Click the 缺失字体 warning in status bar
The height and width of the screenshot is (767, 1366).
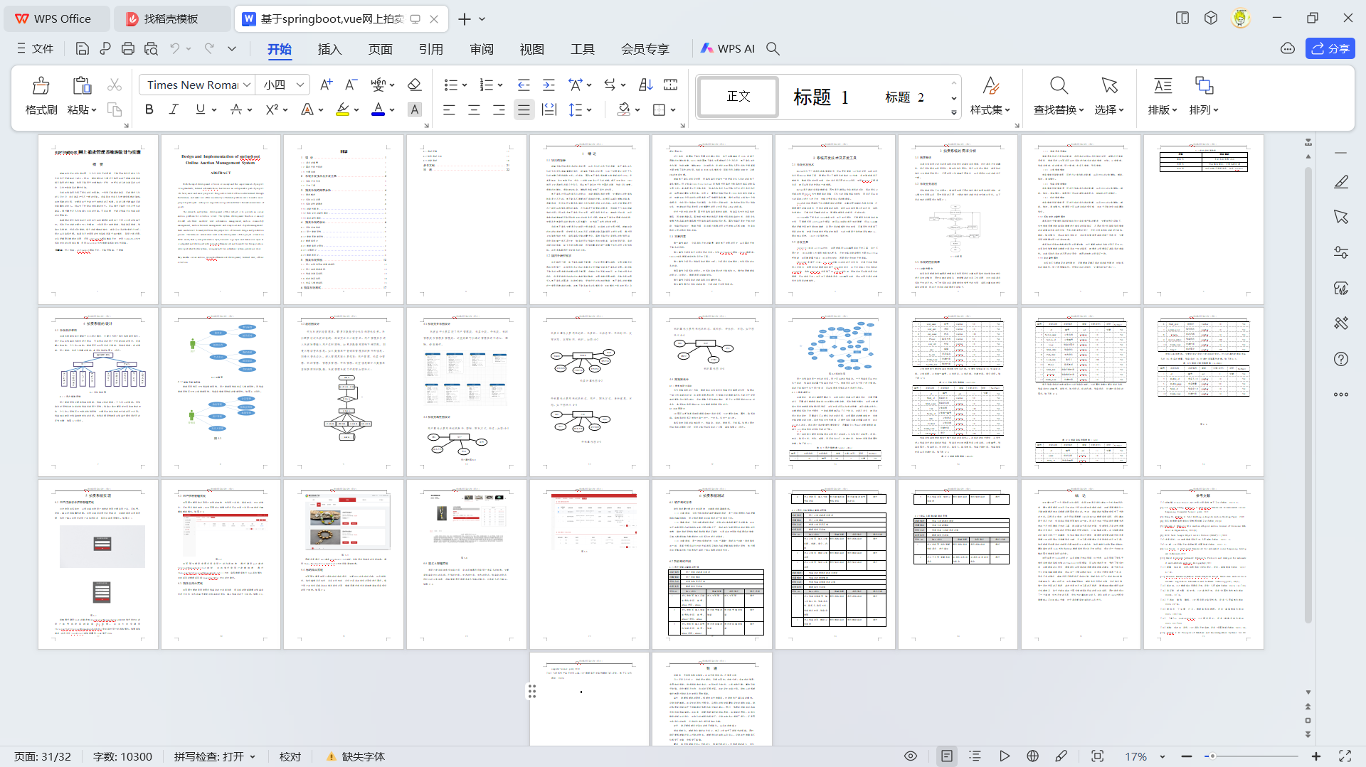click(x=355, y=756)
